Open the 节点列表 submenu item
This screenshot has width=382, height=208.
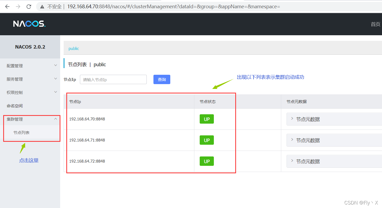(x=30, y=132)
